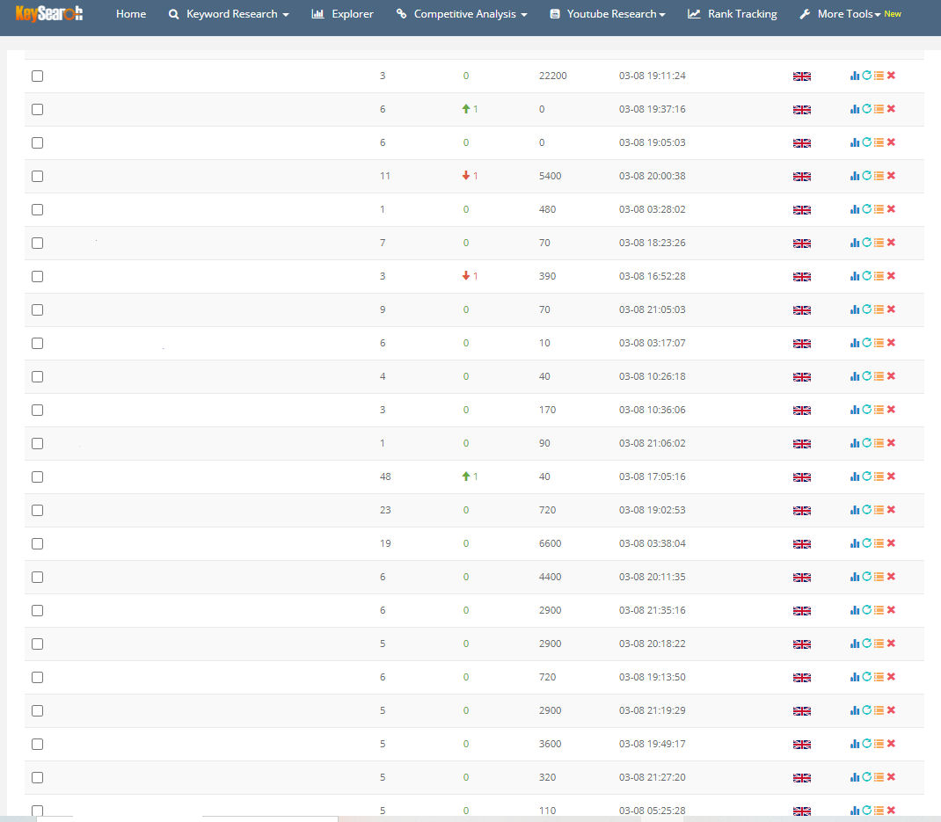941x822 pixels.
Task: Enable the checkbox in row 03-08 19:49:17
Action: point(37,744)
